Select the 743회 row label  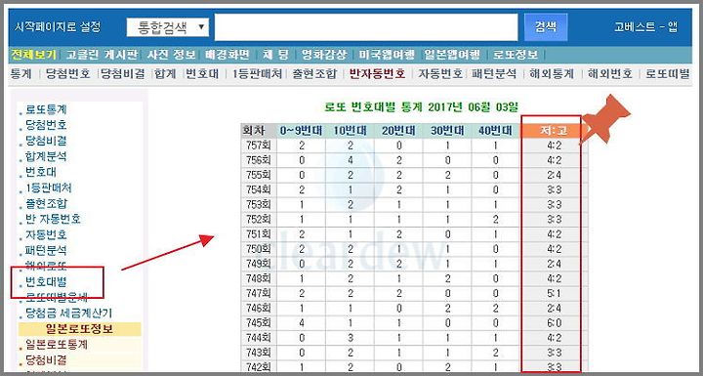pos(258,353)
